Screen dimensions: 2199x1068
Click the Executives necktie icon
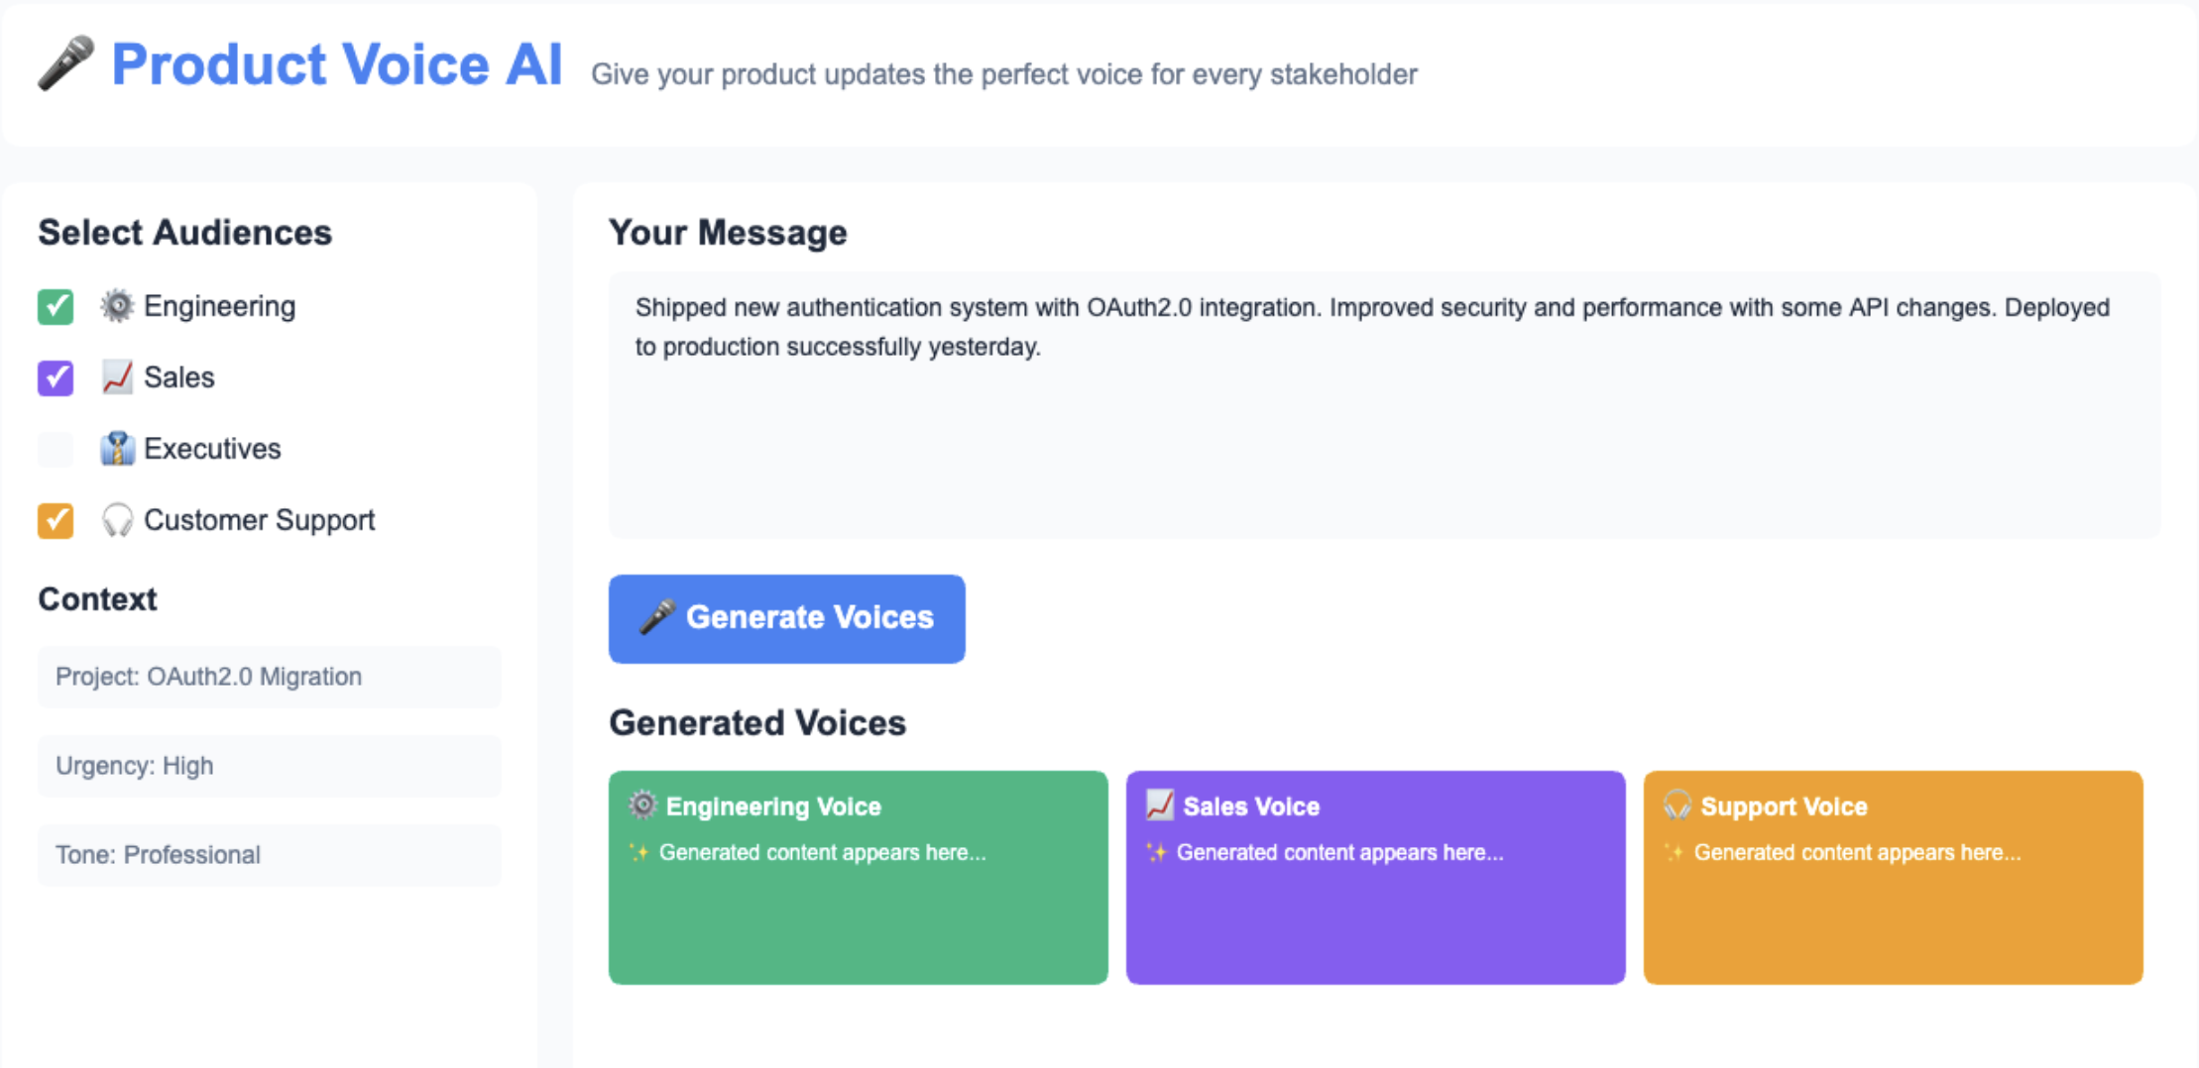(117, 448)
